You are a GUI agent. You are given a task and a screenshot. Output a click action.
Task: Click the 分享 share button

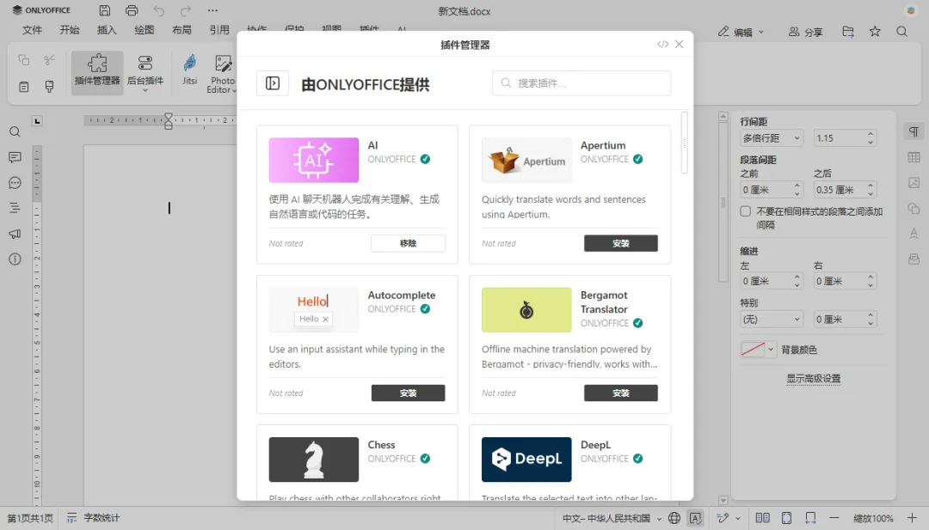coord(806,32)
